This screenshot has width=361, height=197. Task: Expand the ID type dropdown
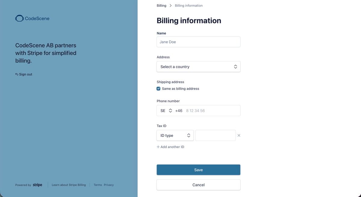pos(175,135)
